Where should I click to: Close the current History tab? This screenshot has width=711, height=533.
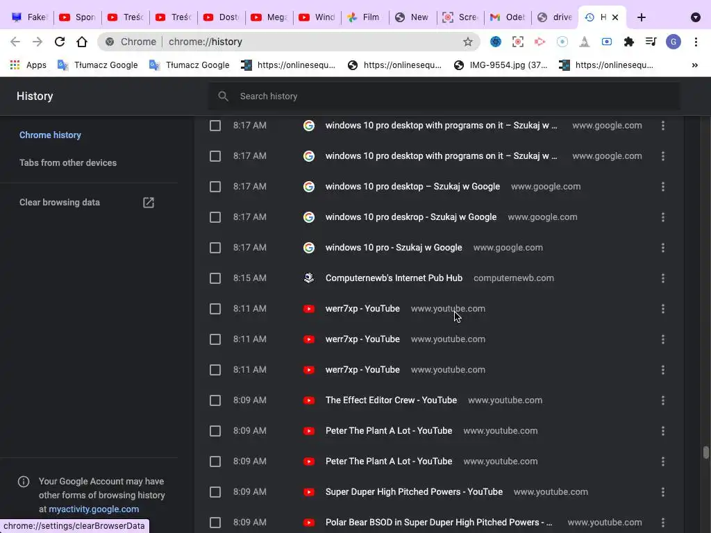(x=615, y=17)
